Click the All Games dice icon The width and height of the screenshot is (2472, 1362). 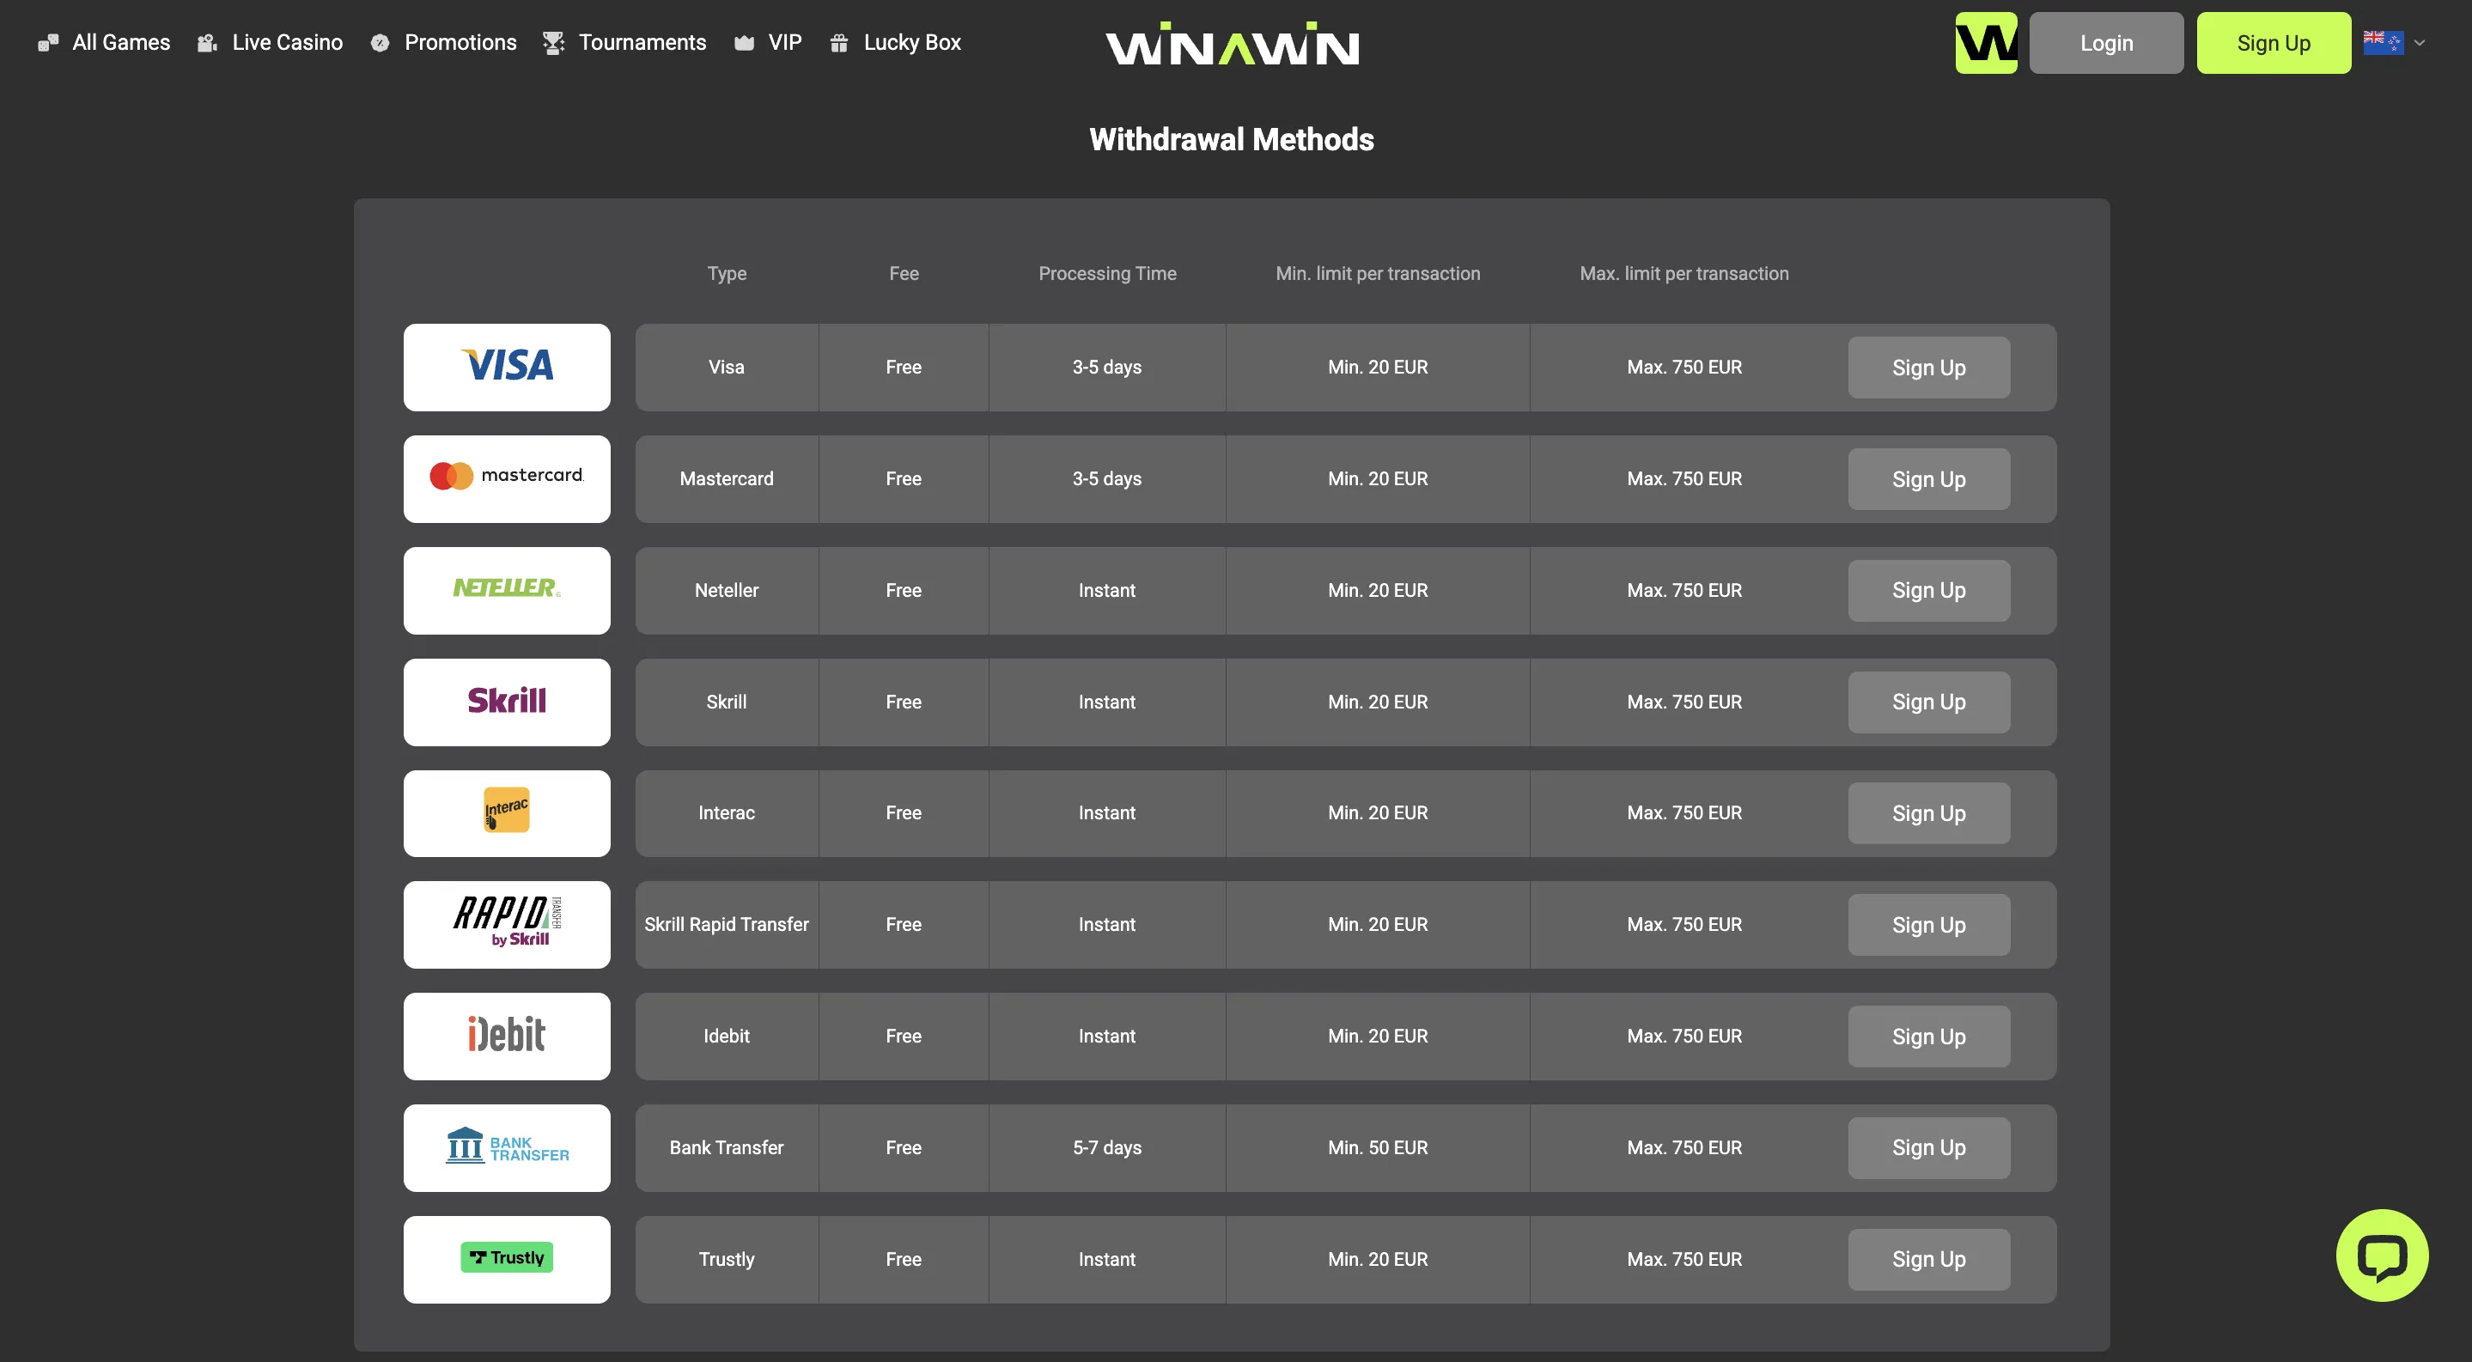(x=48, y=43)
